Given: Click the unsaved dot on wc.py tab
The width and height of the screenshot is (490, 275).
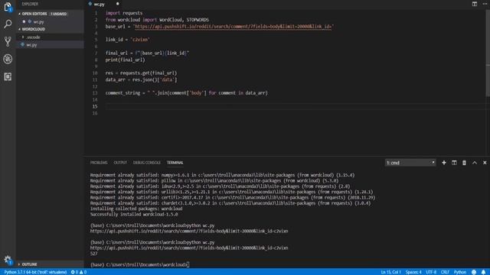Looking at the screenshot, I should [x=117, y=4].
